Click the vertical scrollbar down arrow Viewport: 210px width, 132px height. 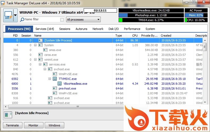[205, 102]
